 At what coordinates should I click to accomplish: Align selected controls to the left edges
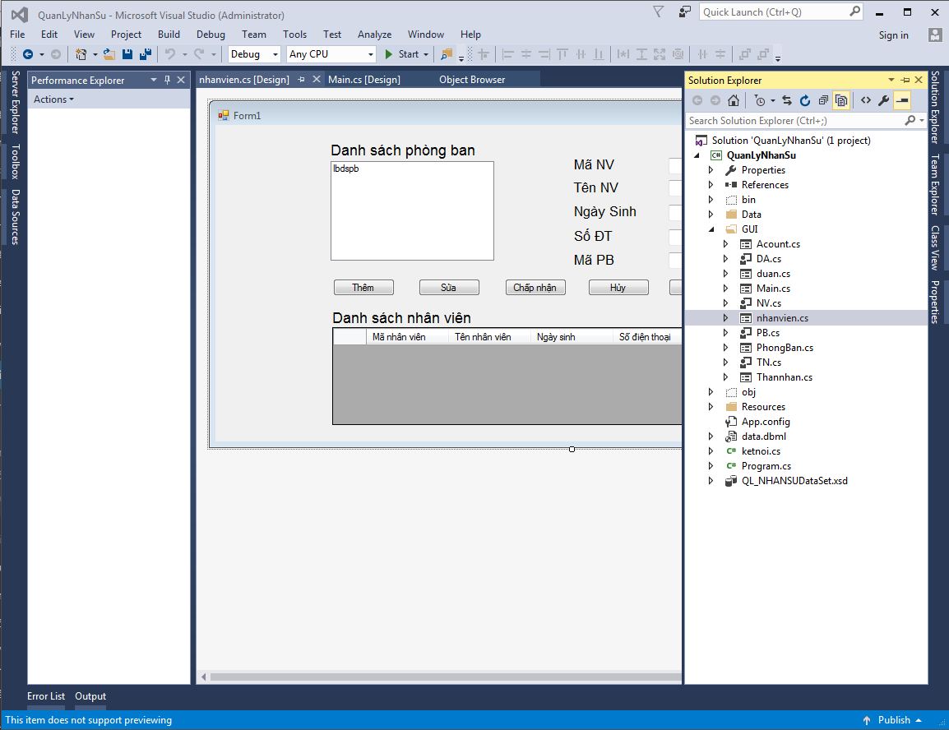click(x=509, y=54)
